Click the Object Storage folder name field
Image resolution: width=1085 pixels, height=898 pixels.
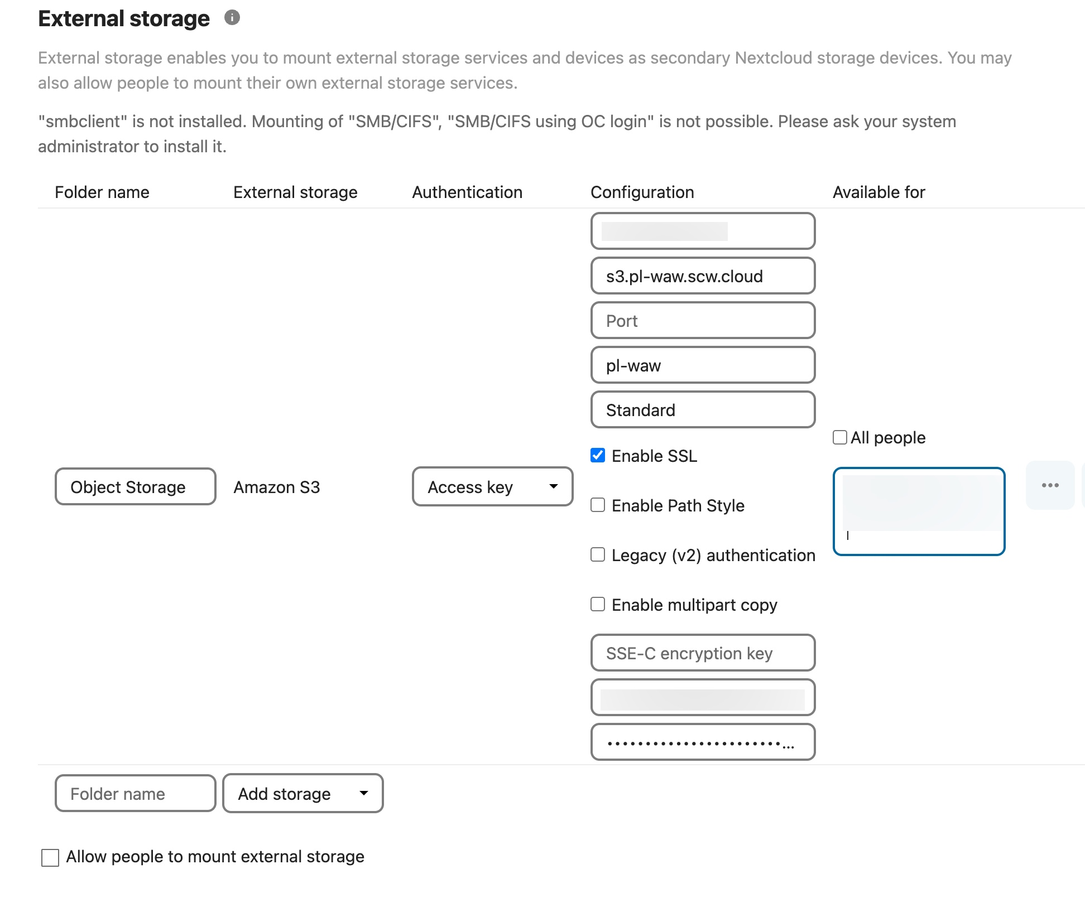coord(135,487)
